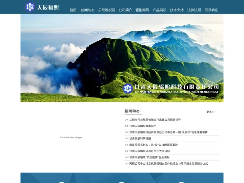Open 技术支持 navigation item
The image size is (244, 183).
click(177, 10)
